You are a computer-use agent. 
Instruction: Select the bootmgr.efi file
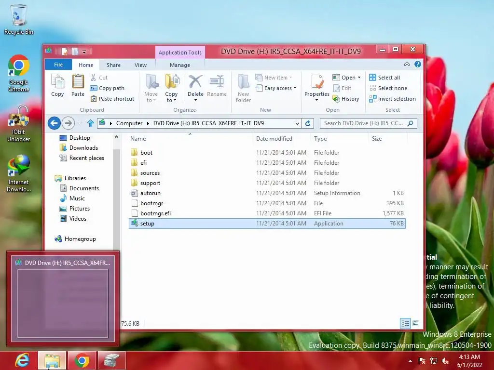pyautogui.click(x=267, y=213)
